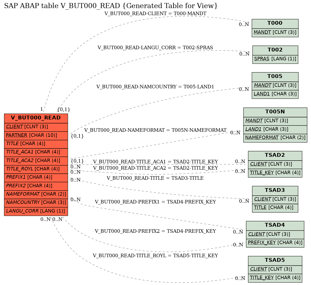311x285 pixels.
Task: Click the LANGU_CORR = T002-SPRAS relation label
Action: [155, 48]
